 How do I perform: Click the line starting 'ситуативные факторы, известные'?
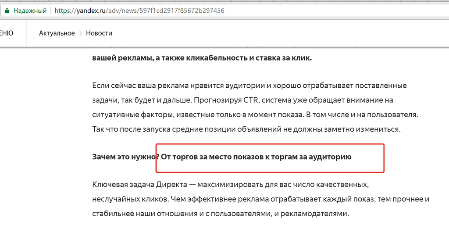click(x=256, y=115)
